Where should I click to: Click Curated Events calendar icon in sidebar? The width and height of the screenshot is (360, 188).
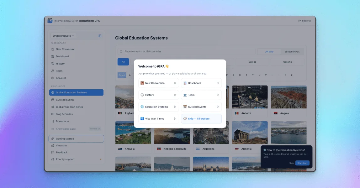pos(53,100)
